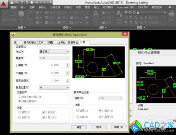Click the Array (阵列) tool icon
This screenshot has width=176, height=135.
(71, 22)
